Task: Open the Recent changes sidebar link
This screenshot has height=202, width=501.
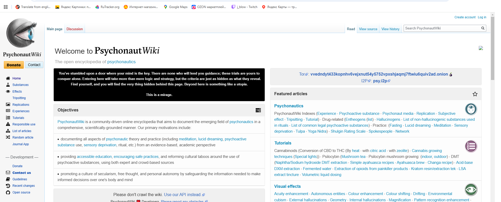Action: [x=24, y=186]
